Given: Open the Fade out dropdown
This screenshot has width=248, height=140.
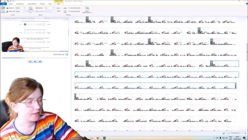Looking at the screenshot, I should click(20, 11).
